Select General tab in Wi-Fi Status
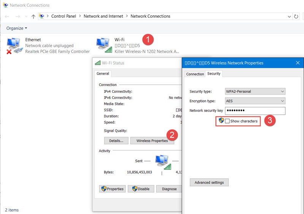Image resolution: width=304 pixels, height=214 pixels. coord(103,73)
